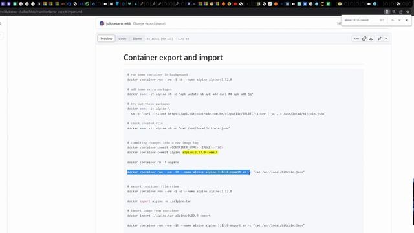The height and width of the screenshot is (233, 414).
Task: Click the '# check created file' comment
Action: click(x=145, y=124)
